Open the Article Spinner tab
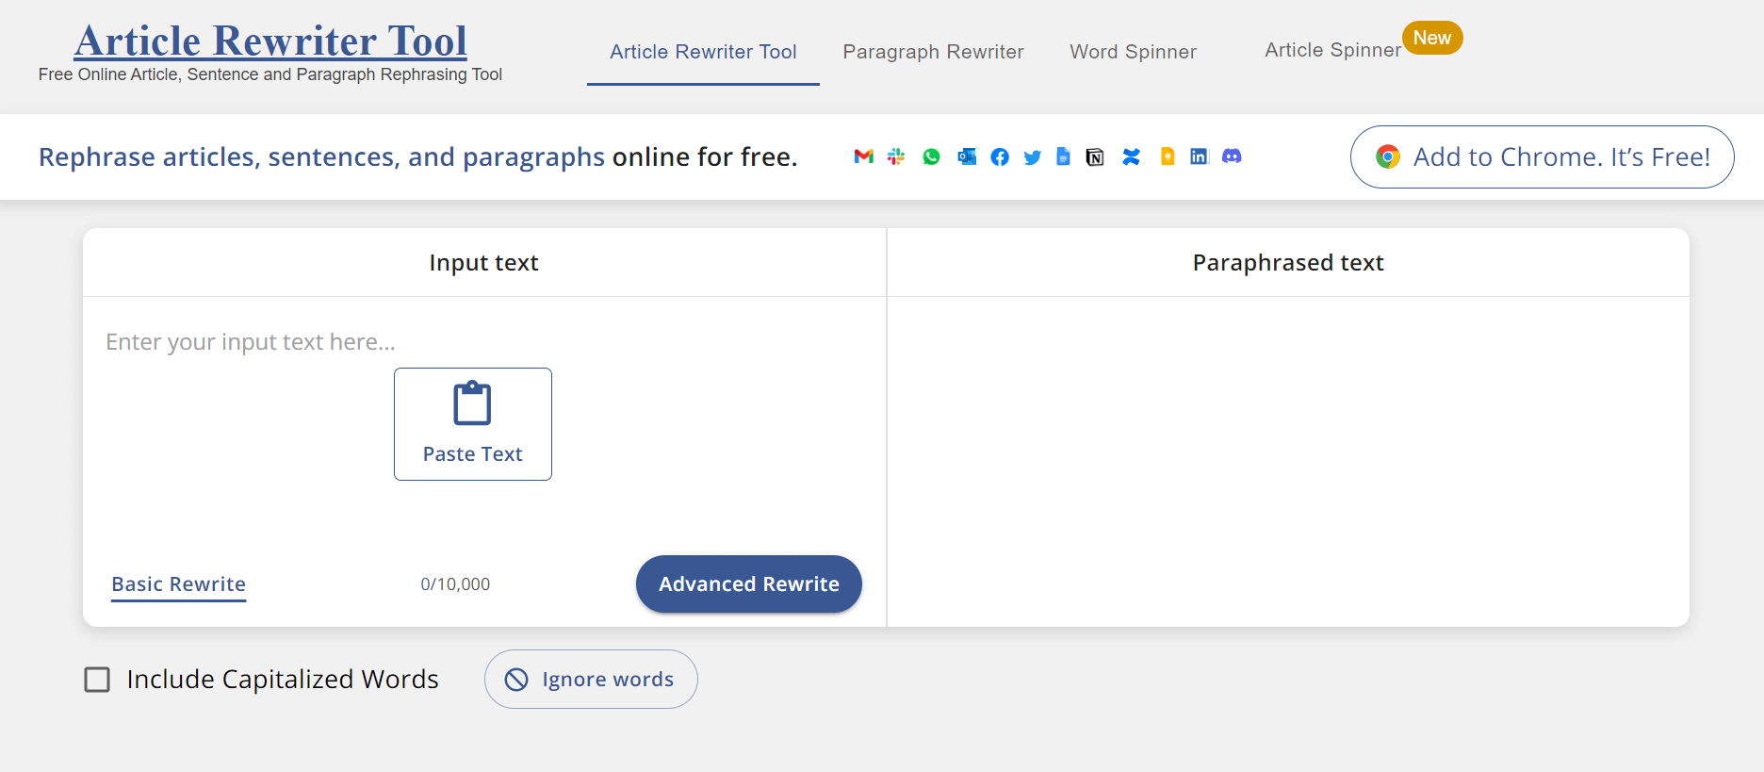This screenshot has height=772, width=1764. tap(1332, 50)
